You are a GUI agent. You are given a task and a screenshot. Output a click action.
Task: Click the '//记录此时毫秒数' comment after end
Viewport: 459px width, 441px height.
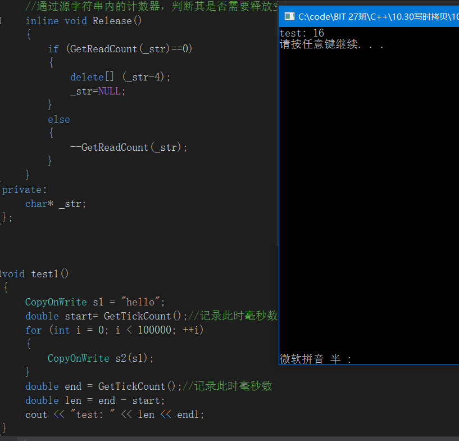coord(228,386)
